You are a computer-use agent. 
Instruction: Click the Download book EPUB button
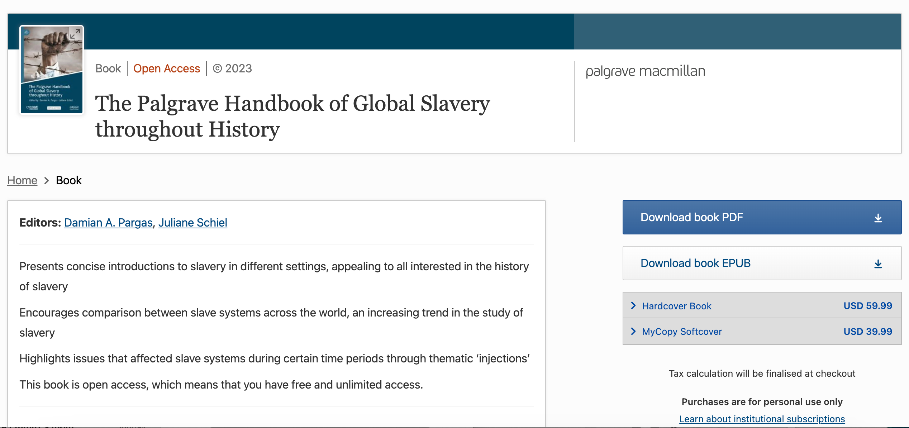pos(762,263)
